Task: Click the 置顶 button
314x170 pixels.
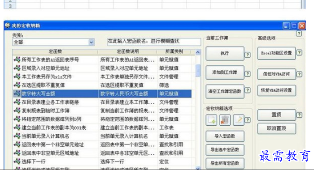Action: click(x=277, y=115)
